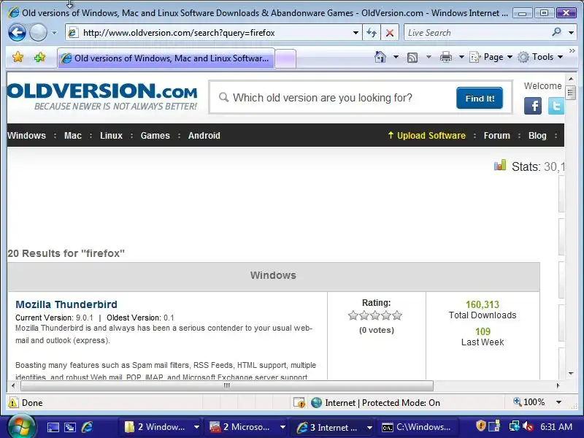Launch Internet Explorer from quick launch

pos(87,427)
